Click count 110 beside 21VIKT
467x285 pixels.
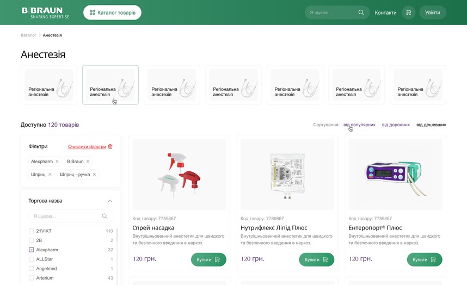[109, 231]
